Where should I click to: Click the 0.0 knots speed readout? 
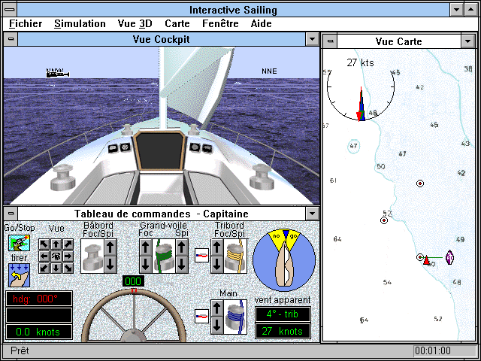pyautogui.click(x=39, y=332)
